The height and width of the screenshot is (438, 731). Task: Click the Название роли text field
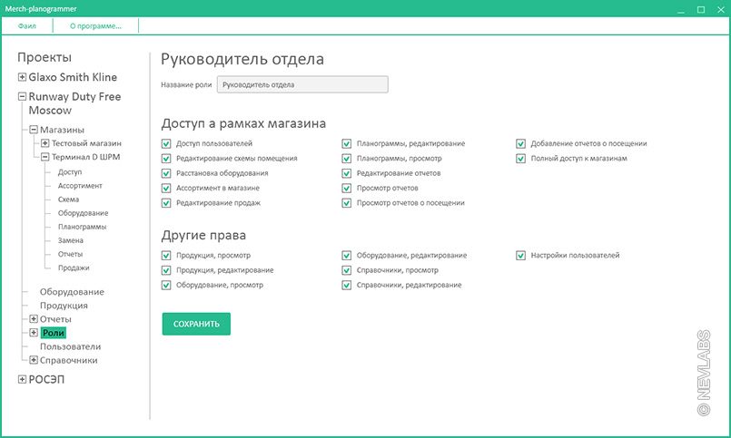pyautogui.click(x=296, y=84)
